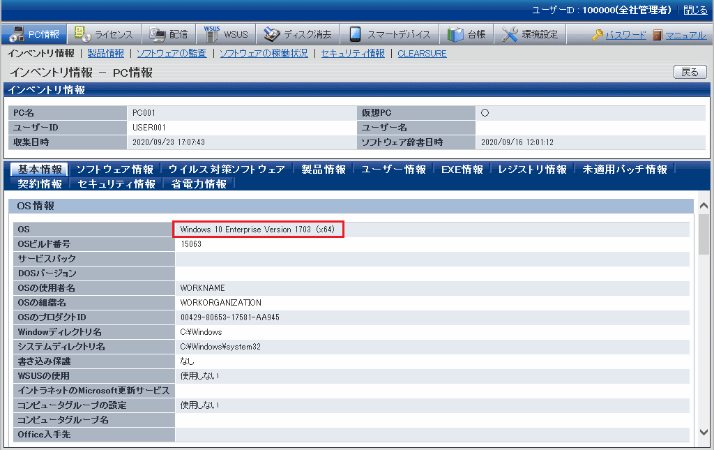Go to the 製品情報 sub-navigation link
714x450 pixels.
pyautogui.click(x=106, y=53)
